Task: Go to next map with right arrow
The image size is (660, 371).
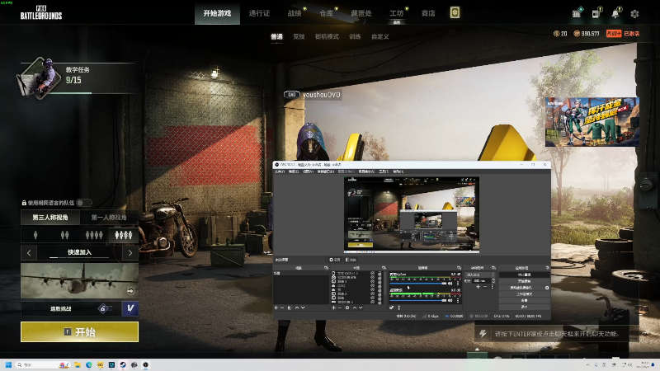Action: [x=130, y=253]
